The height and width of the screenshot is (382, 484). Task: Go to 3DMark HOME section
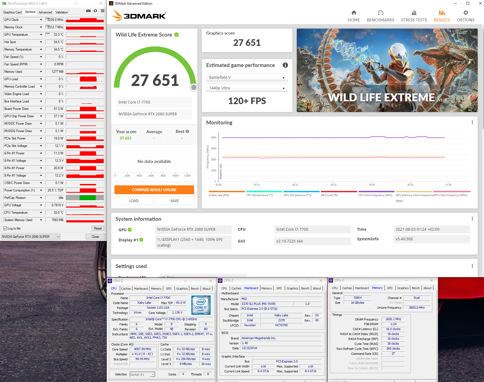354,16
